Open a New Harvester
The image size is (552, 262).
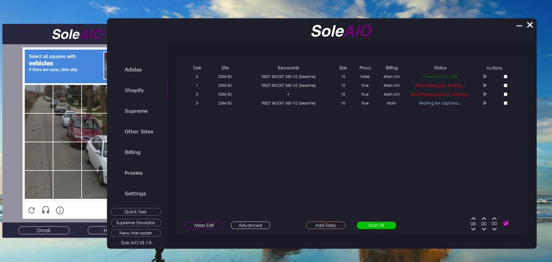pyautogui.click(x=136, y=233)
